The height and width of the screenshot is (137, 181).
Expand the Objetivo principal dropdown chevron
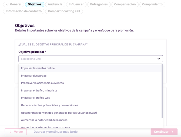159,59
